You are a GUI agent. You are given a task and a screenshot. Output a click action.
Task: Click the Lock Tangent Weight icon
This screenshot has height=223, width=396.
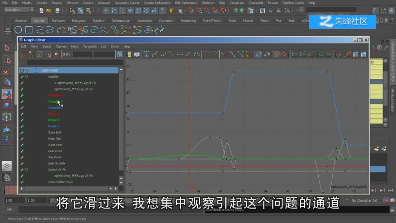pos(248,54)
